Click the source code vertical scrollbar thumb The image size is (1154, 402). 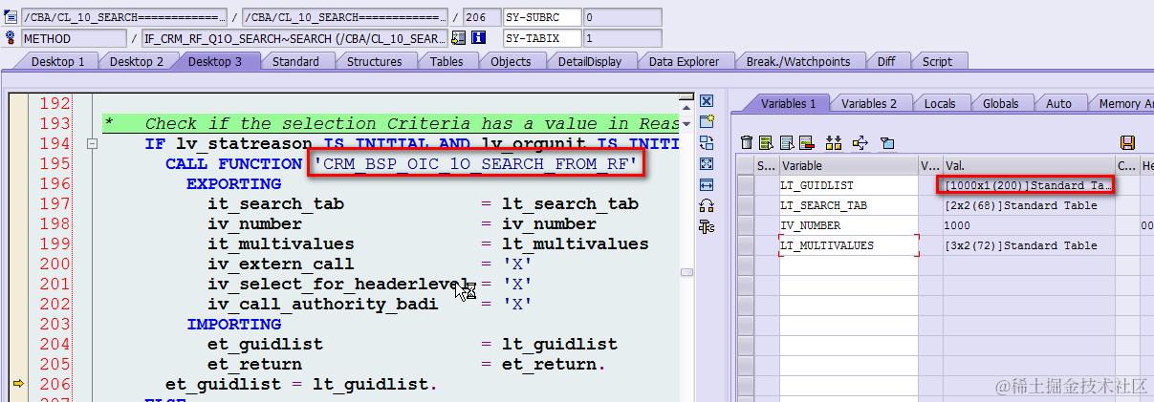(686, 272)
